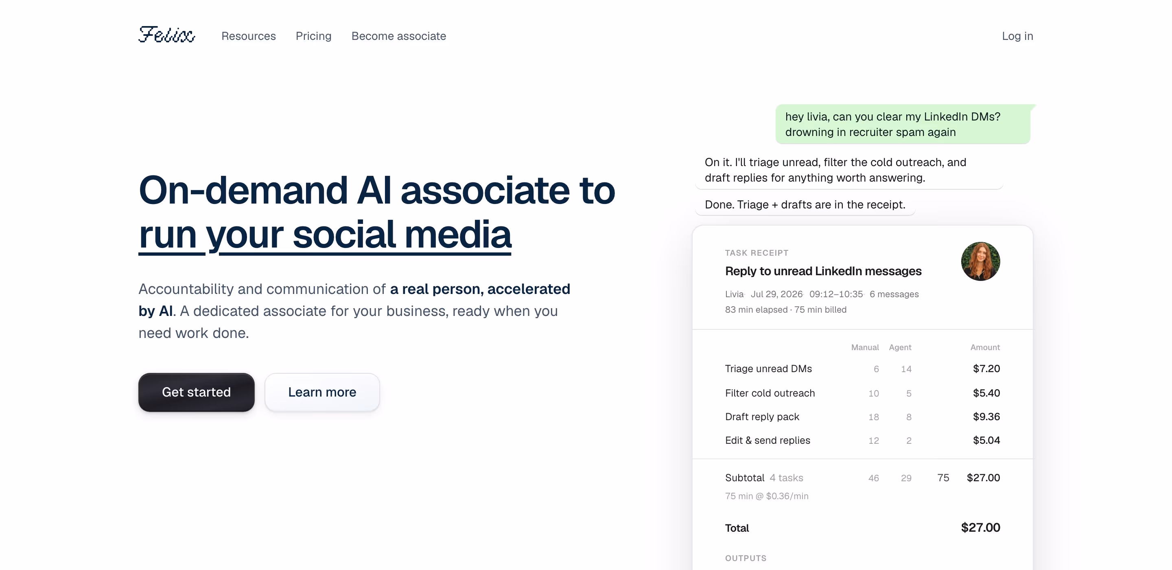Open Become associate link
Viewport: 1172px width, 570px height.
coord(398,36)
